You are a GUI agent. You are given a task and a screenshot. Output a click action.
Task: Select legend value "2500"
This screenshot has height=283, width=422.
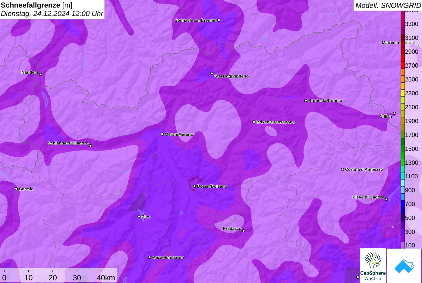pos(412,79)
